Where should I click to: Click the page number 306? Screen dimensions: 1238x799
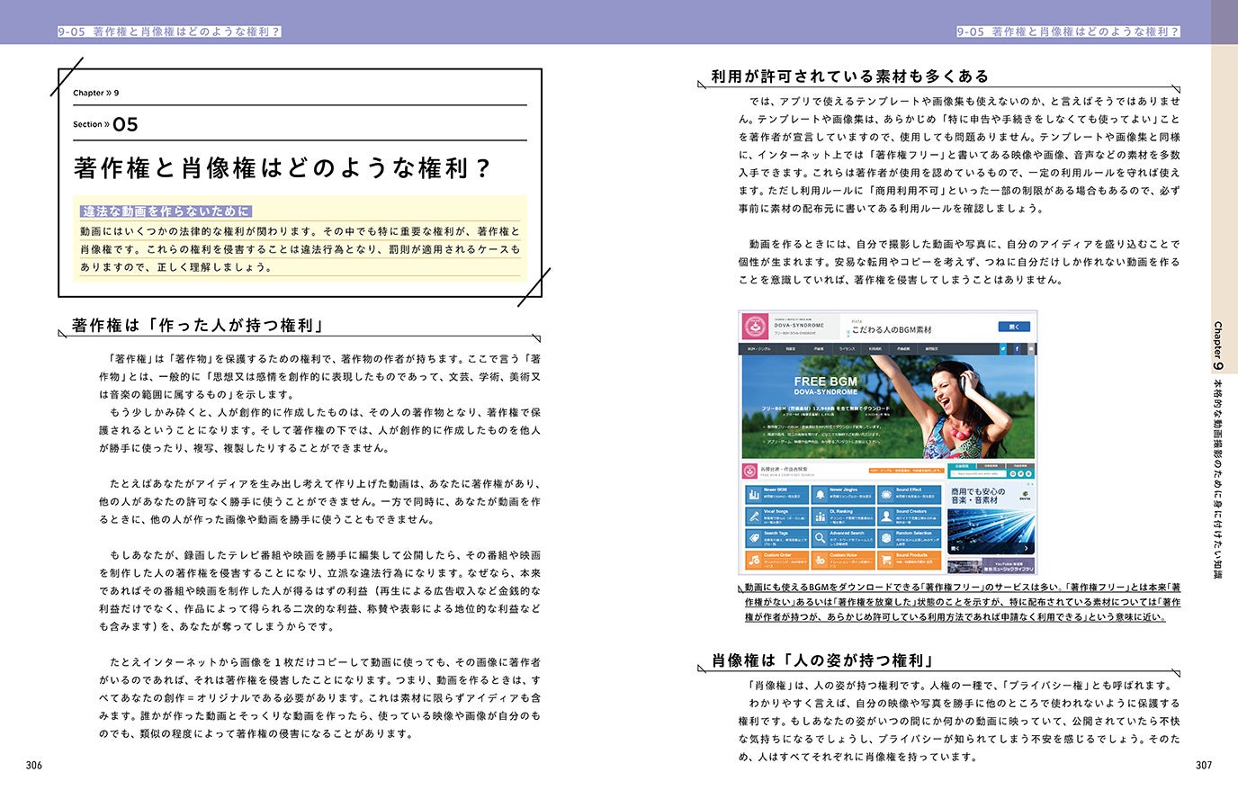(x=34, y=766)
